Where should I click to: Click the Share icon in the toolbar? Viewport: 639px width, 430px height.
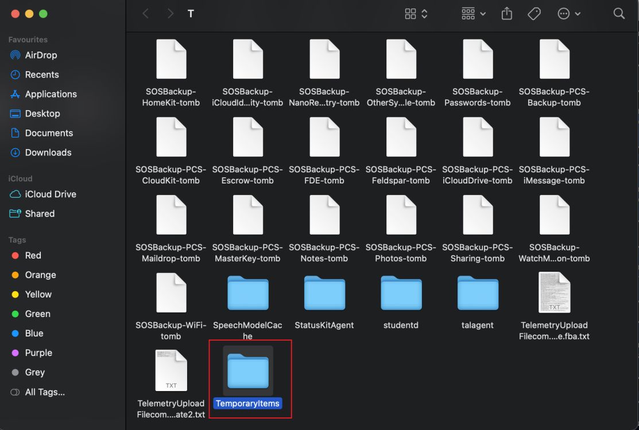coord(506,13)
